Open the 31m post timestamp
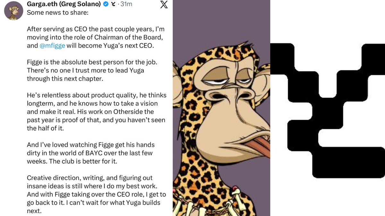 click(x=126, y=4)
